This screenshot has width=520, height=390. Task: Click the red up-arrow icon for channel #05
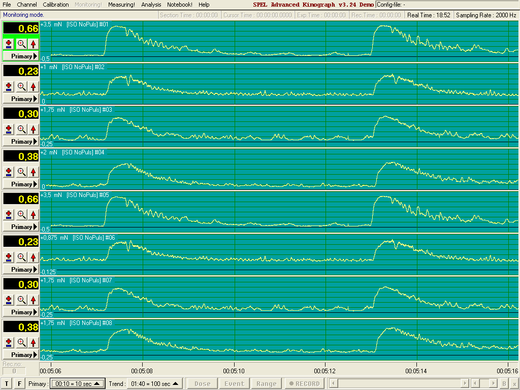pos(33,215)
